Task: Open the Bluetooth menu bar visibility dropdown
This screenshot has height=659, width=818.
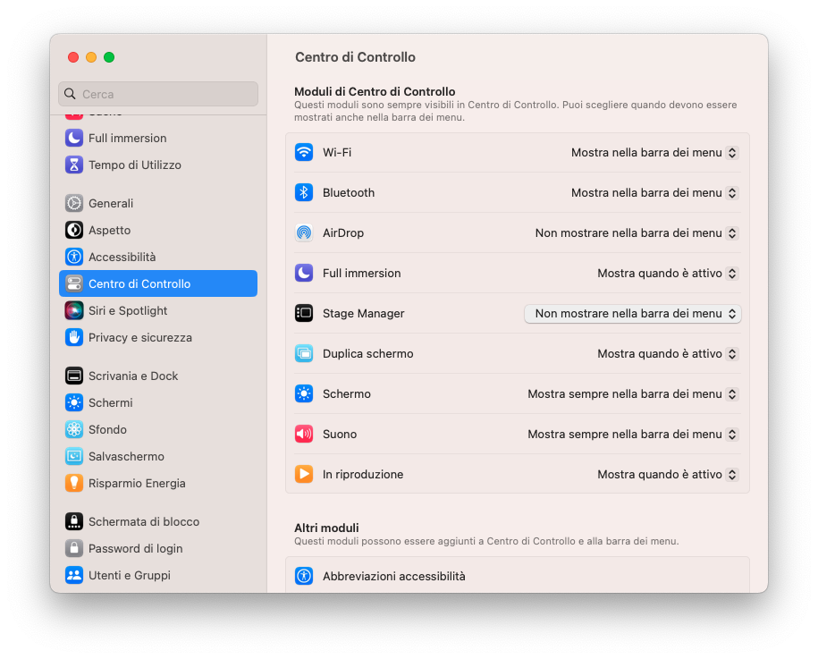Action: click(654, 192)
